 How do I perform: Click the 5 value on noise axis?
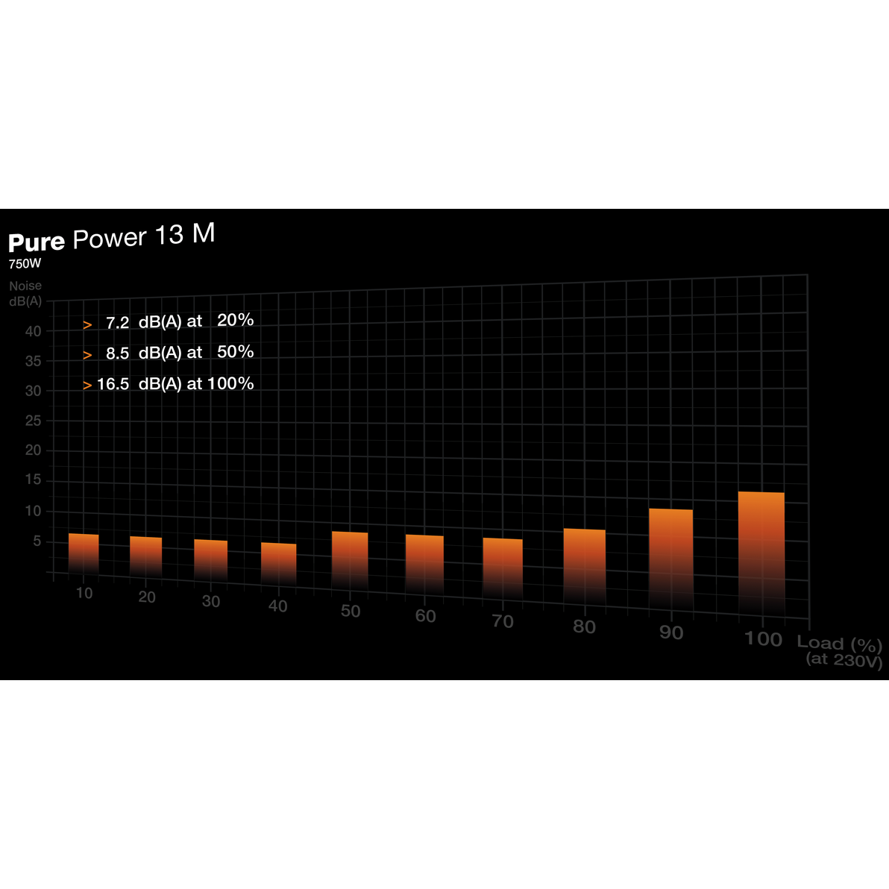(x=37, y=541)
